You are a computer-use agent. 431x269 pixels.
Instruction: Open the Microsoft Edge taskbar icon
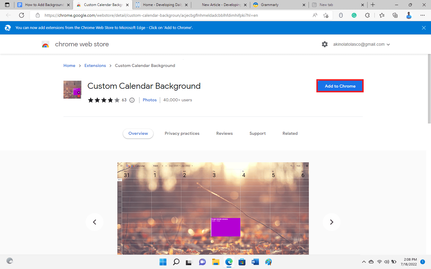click(229, 262)
